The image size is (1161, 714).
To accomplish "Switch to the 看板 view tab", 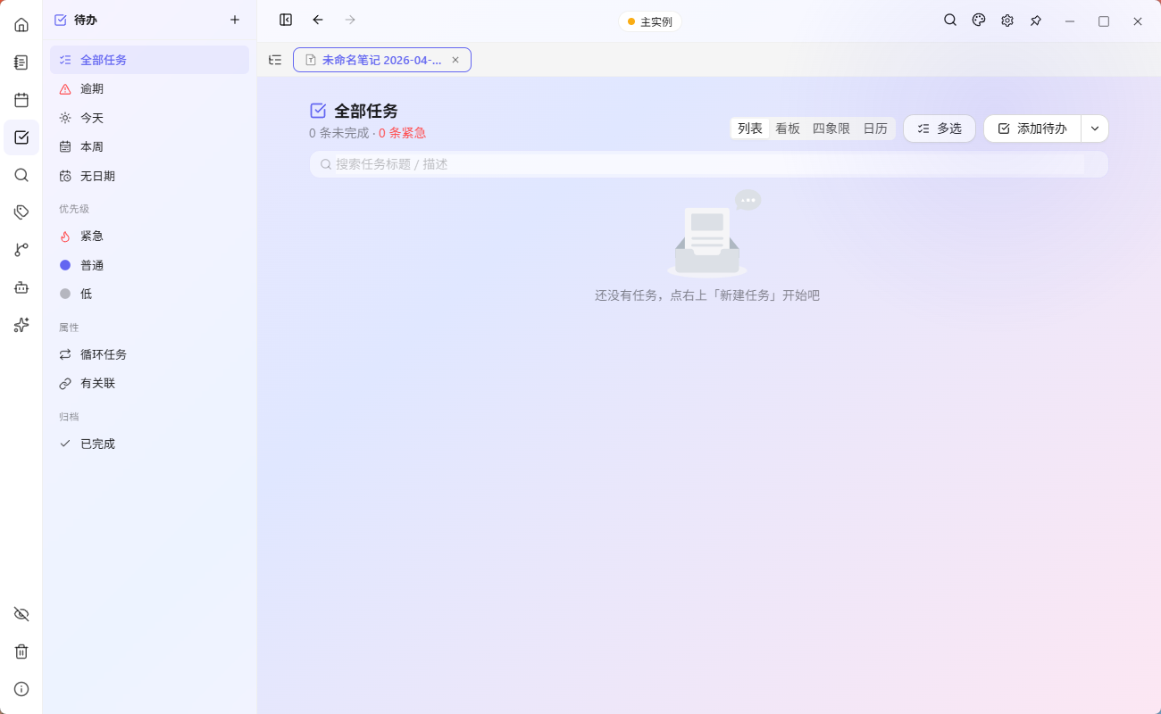I will 787,128.
